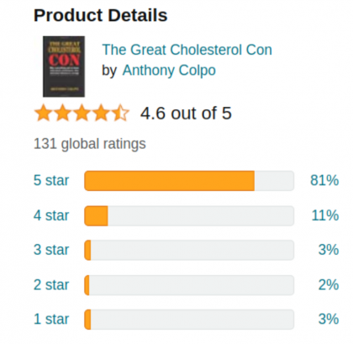Select the 5 star label
The width and height of the screenshot is (353, 344).
pos(51,180)
